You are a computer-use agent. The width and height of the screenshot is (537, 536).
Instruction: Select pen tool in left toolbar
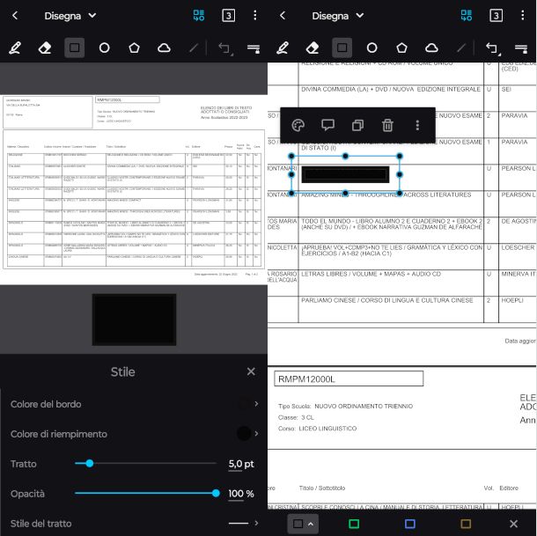15,48
